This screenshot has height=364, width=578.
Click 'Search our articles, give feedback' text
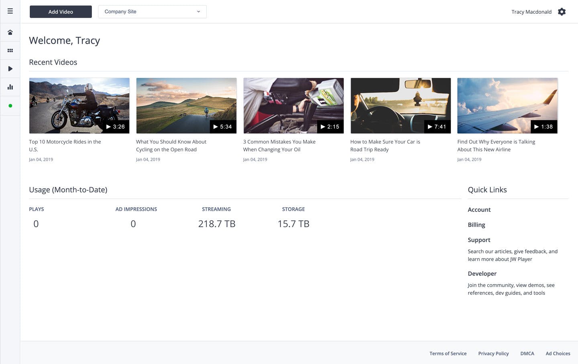(x=513, y=255)
